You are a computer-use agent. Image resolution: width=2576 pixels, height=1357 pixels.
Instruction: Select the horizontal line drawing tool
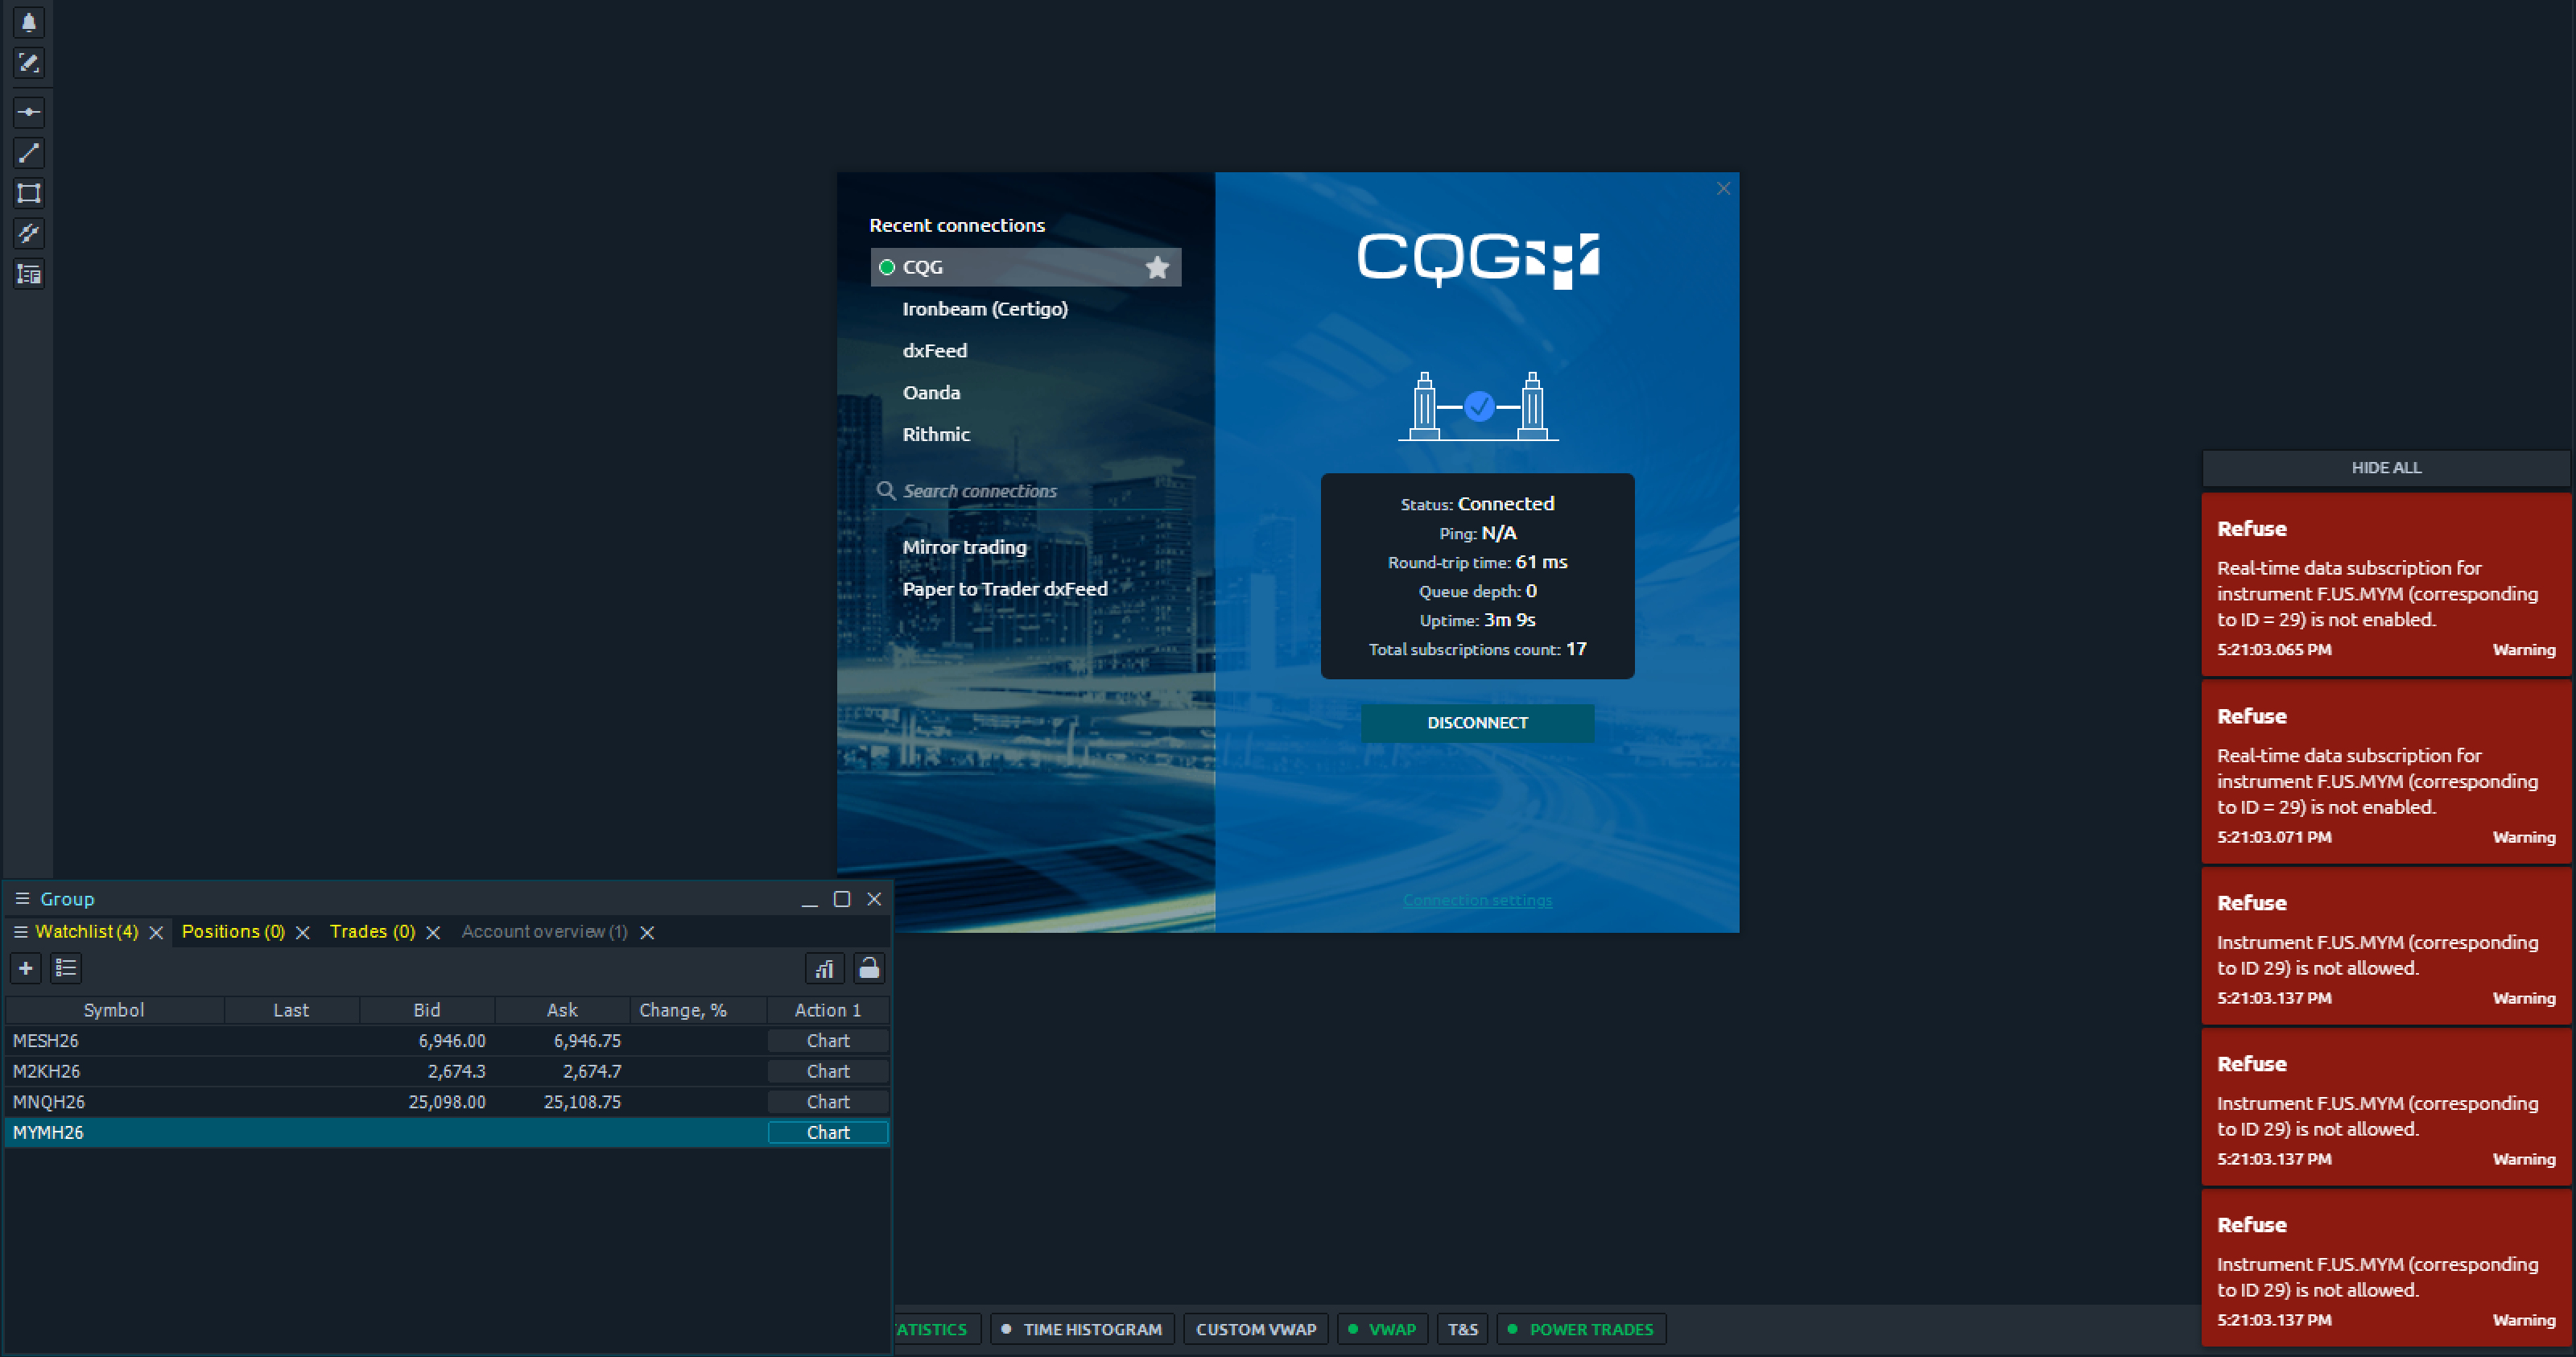(x=28, y=112)
